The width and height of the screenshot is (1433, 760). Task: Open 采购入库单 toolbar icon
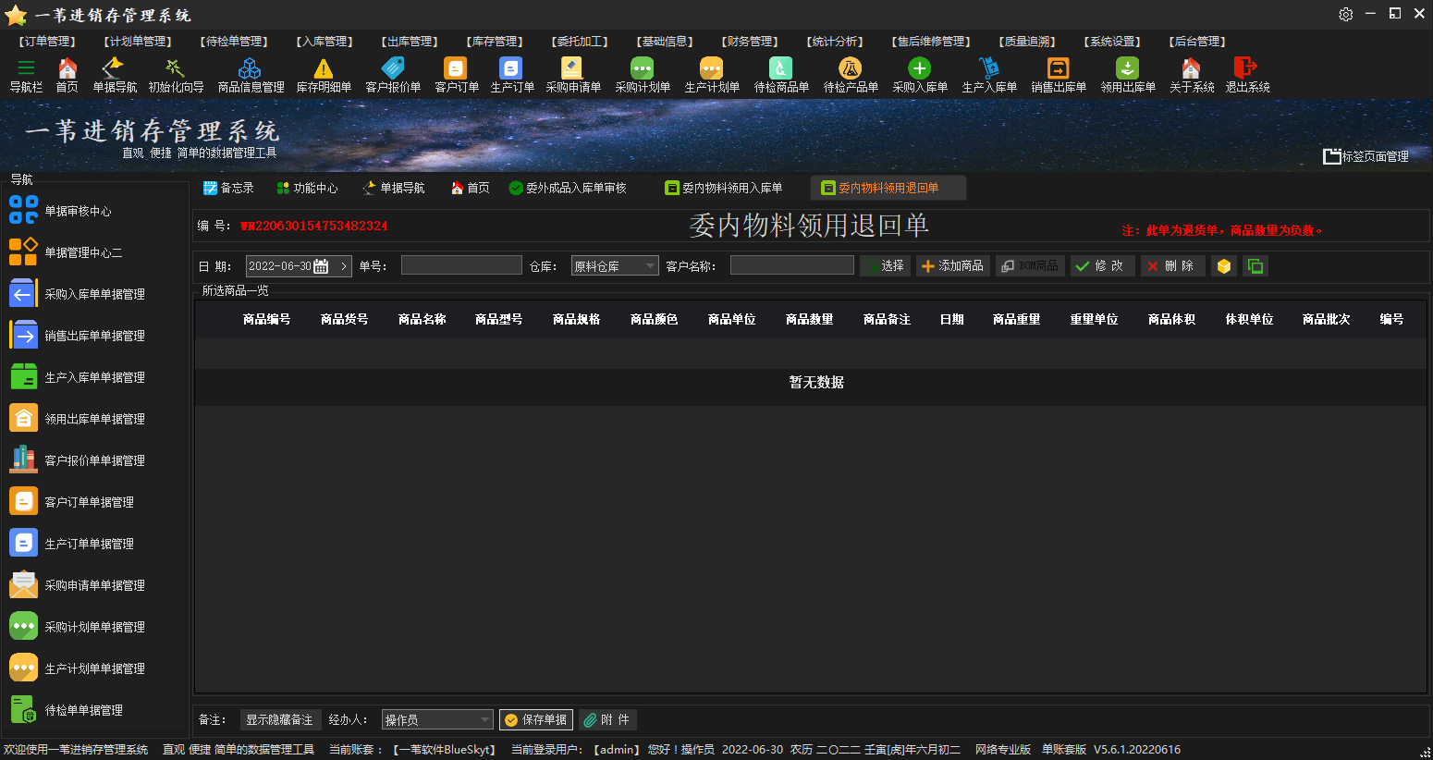tap(920, 75)
